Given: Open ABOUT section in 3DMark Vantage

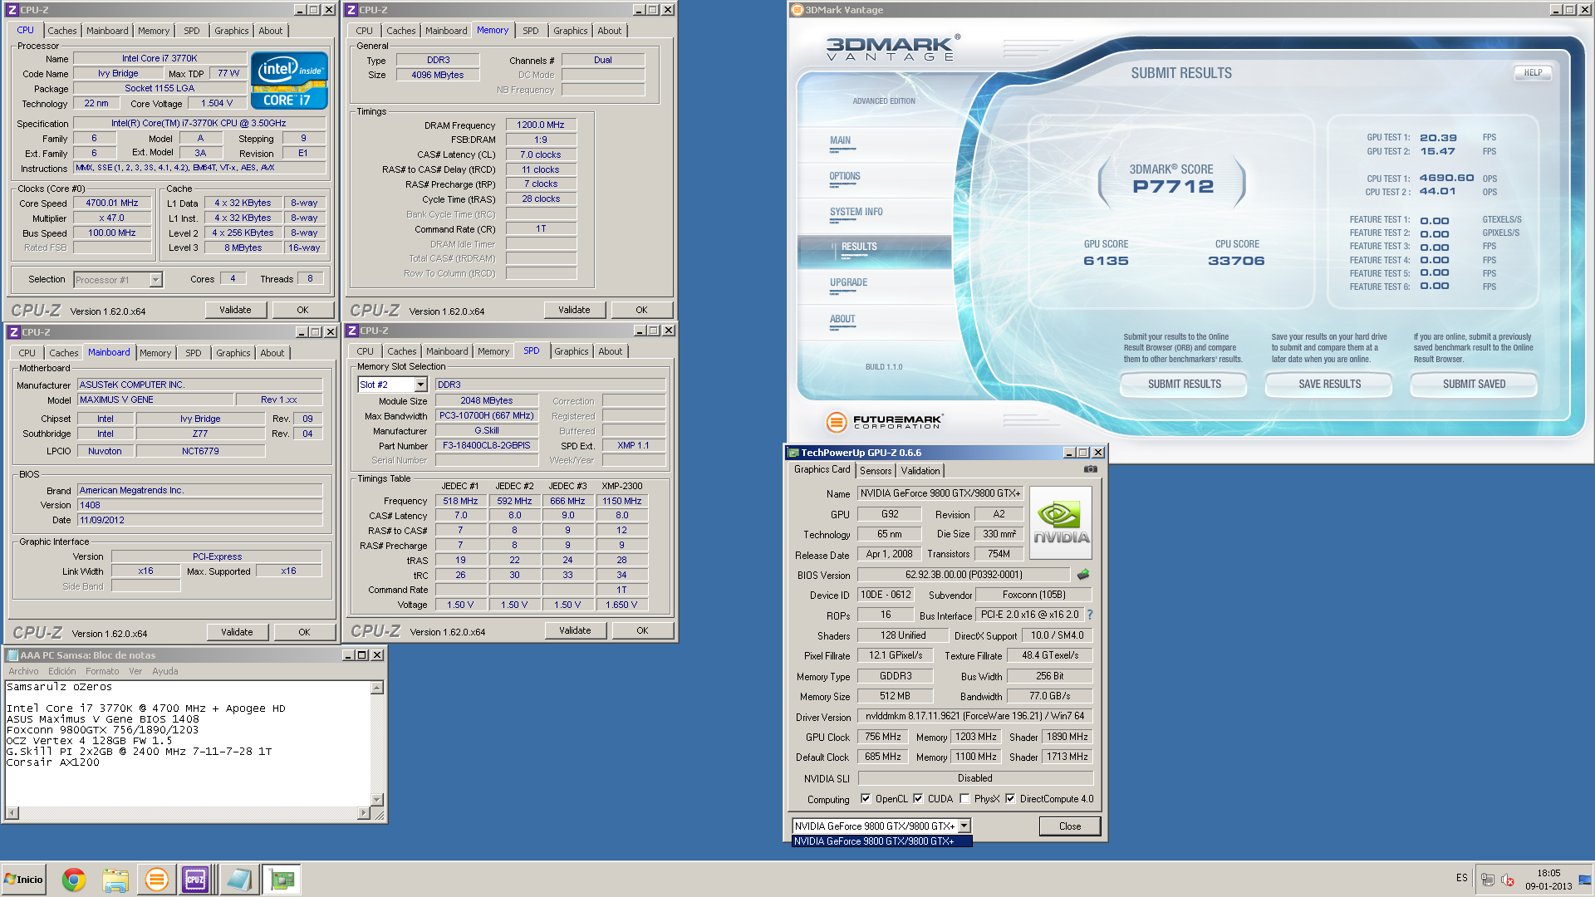Looking at the screenshot, I should pyautogui.click(x=842, y=320).
